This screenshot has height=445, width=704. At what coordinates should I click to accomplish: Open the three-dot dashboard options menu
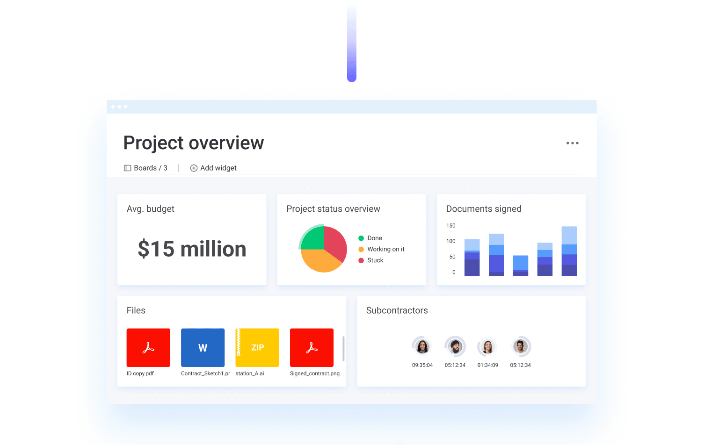point(572,143)
